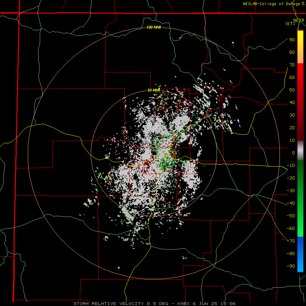Click the -20 value on the velocity scale
Viewport: 306px width, 306px height.
point(291,178)
